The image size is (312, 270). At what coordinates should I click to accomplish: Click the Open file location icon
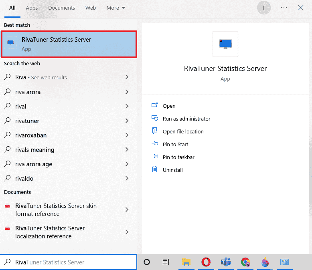pyautogui.click(x=155, y=131)
